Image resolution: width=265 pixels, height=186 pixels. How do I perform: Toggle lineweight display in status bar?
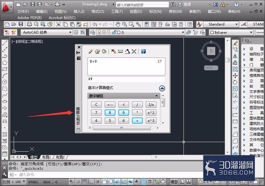[x=137, y=182]
